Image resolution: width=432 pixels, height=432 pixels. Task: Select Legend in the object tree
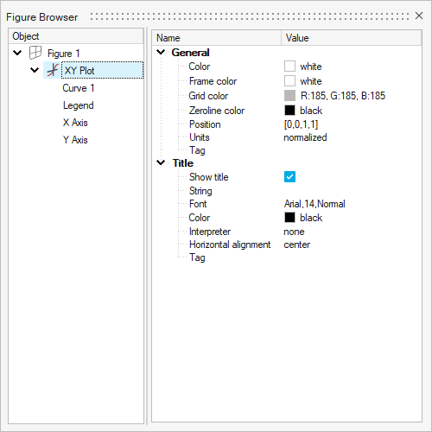[79, 105]
